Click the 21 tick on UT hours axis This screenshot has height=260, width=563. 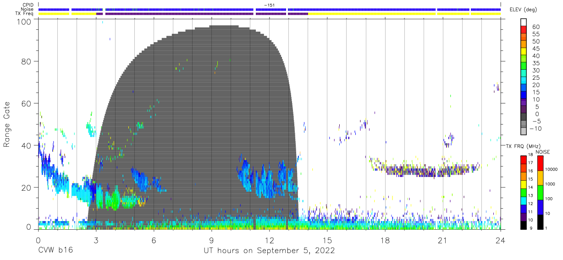pos(442,240)
